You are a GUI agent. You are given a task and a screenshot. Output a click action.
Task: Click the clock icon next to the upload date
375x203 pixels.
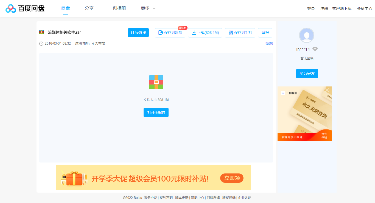pyautogui.click(x=41, y=43)
